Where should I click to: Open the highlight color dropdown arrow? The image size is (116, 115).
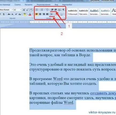(27, 14)
